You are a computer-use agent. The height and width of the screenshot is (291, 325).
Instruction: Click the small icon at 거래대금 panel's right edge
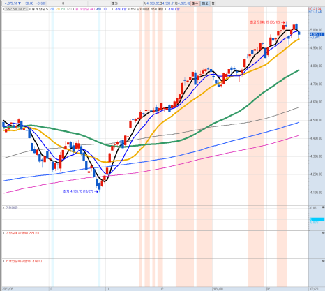(x=323, y=207)
